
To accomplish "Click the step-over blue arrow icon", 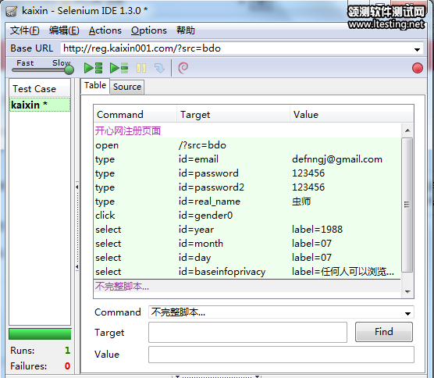I will [x=160, y=68].
